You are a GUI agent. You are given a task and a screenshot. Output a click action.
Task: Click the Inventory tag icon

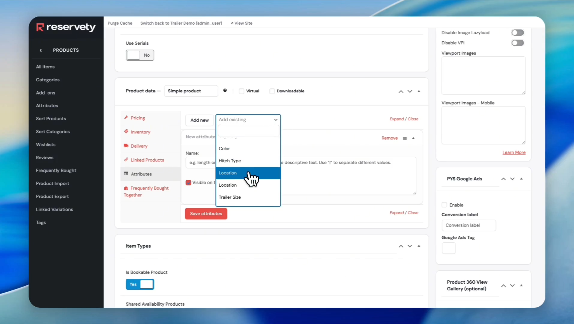tap(126, 131)
